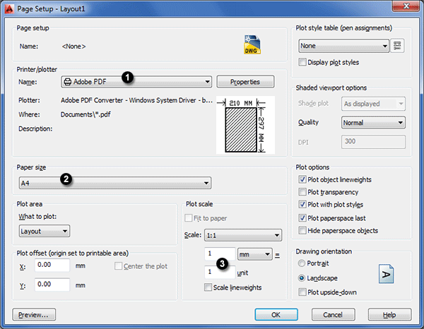Select Landscape orientation radio button
The height and width of the screenshot is (329, 424).
coord(301,278)
